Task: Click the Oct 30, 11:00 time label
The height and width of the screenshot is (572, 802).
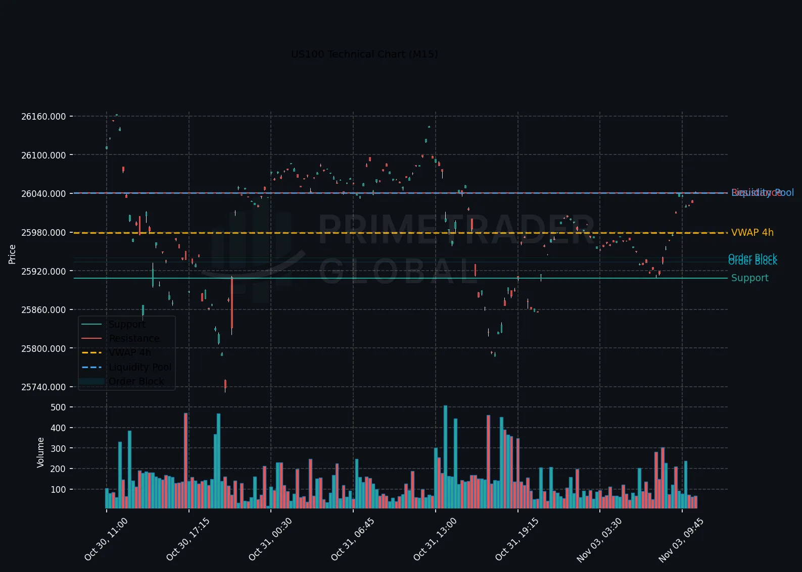Action: point(106,539)
